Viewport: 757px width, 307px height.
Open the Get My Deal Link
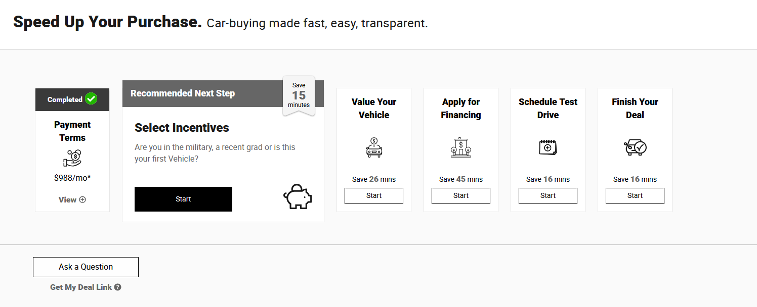pos(81,287)
